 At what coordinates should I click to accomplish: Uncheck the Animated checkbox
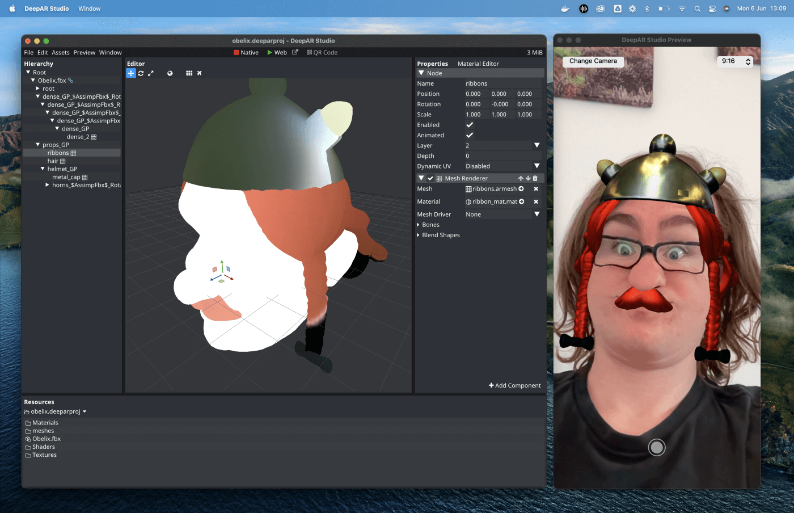point(469,134)
